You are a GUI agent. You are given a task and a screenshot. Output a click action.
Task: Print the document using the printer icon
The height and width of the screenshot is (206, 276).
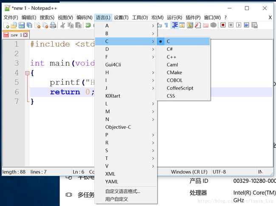(53, 25)
